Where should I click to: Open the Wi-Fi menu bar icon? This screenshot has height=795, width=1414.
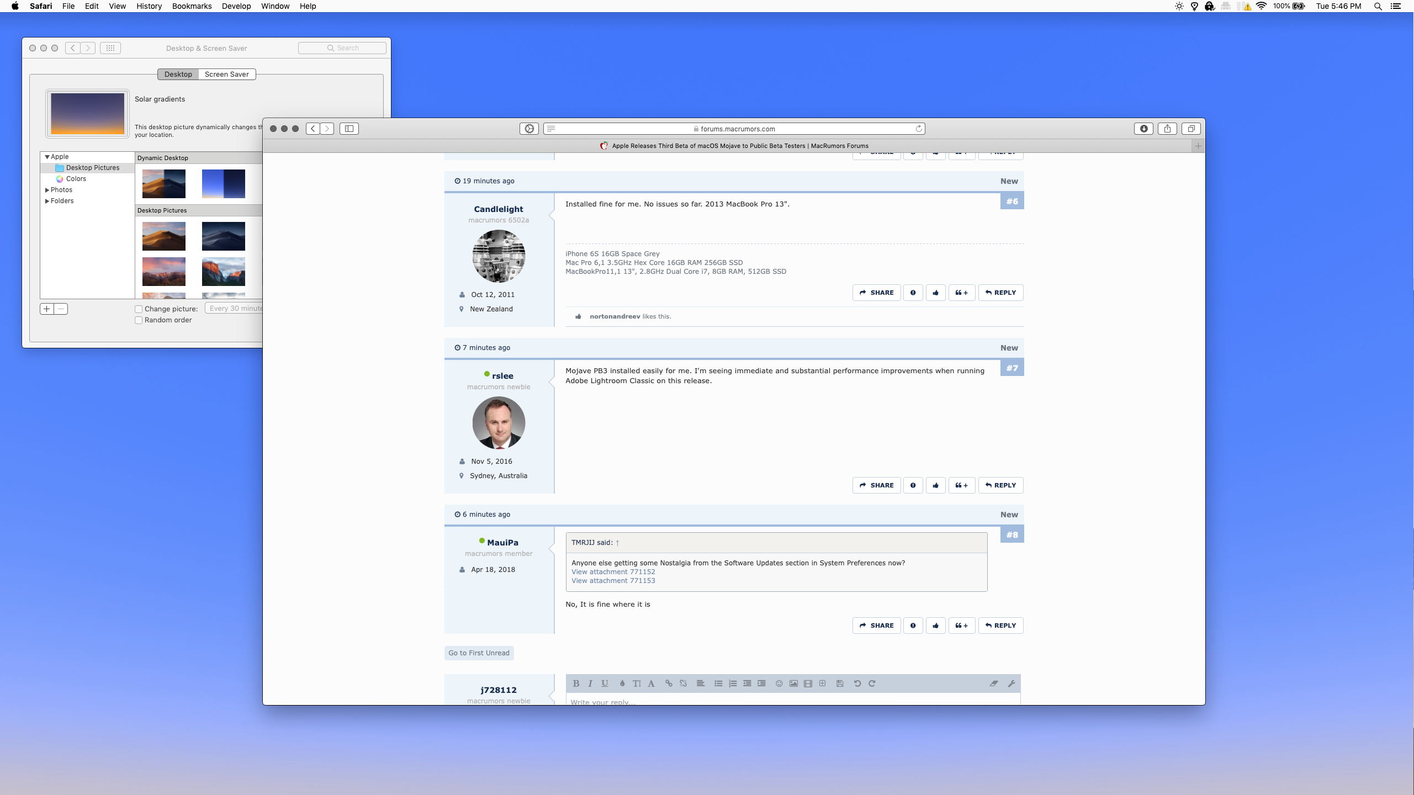point(1261,6)
